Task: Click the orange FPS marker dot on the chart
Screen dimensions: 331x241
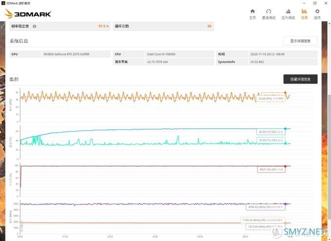Action: pos(285,93)
